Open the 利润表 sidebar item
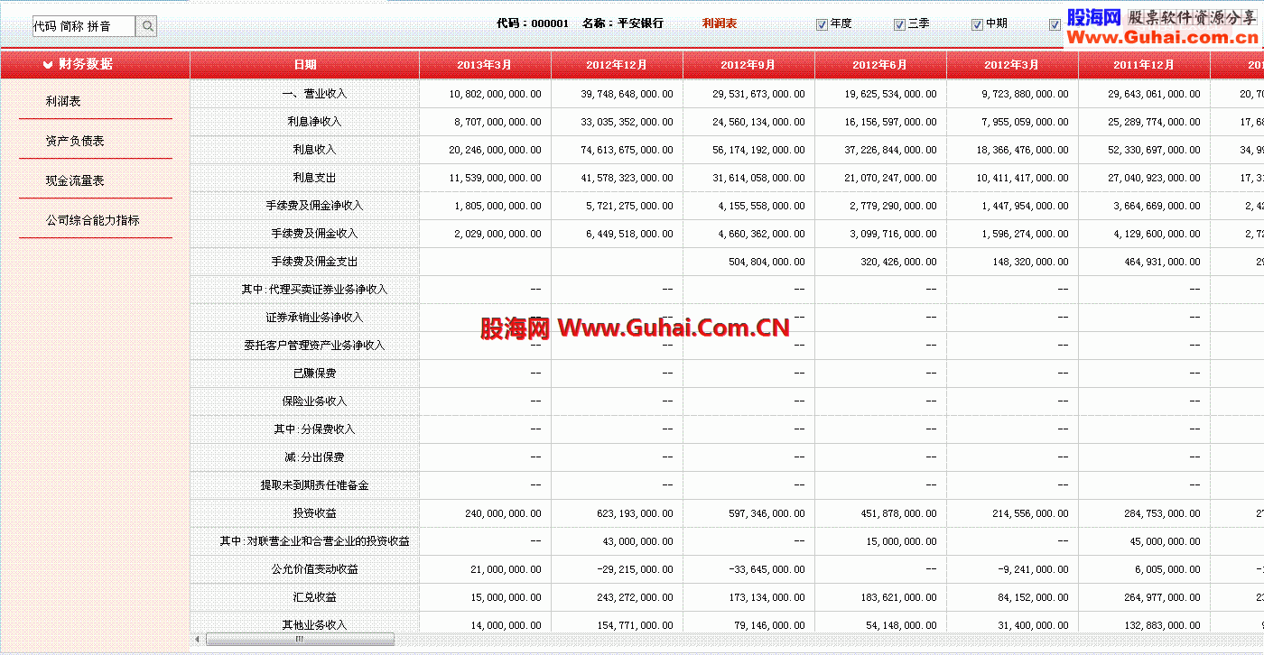This screenshot has height=655, width=1264. click(63, 101)
